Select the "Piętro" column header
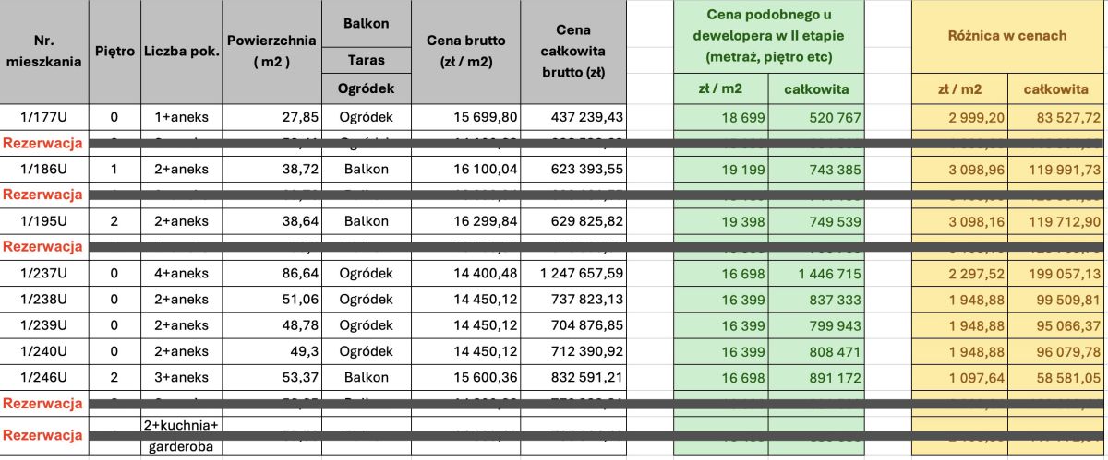 [114, 50]
